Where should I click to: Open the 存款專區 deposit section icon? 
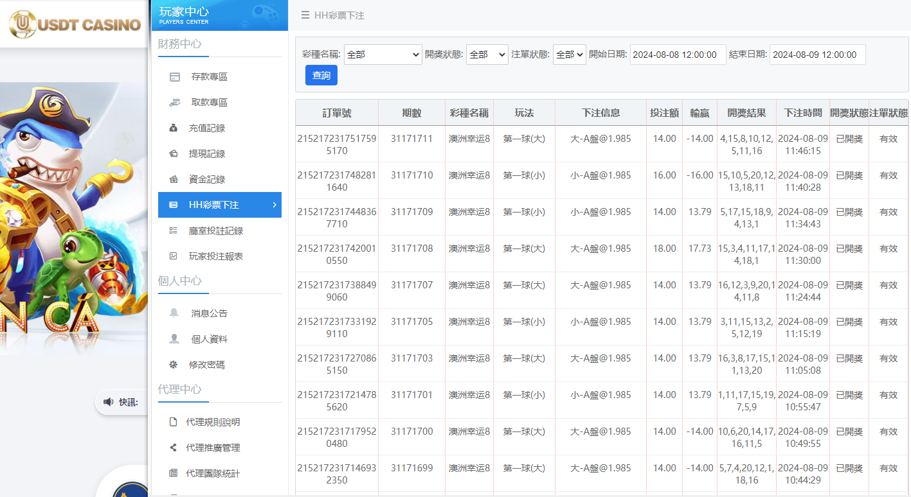pos(175,76)
